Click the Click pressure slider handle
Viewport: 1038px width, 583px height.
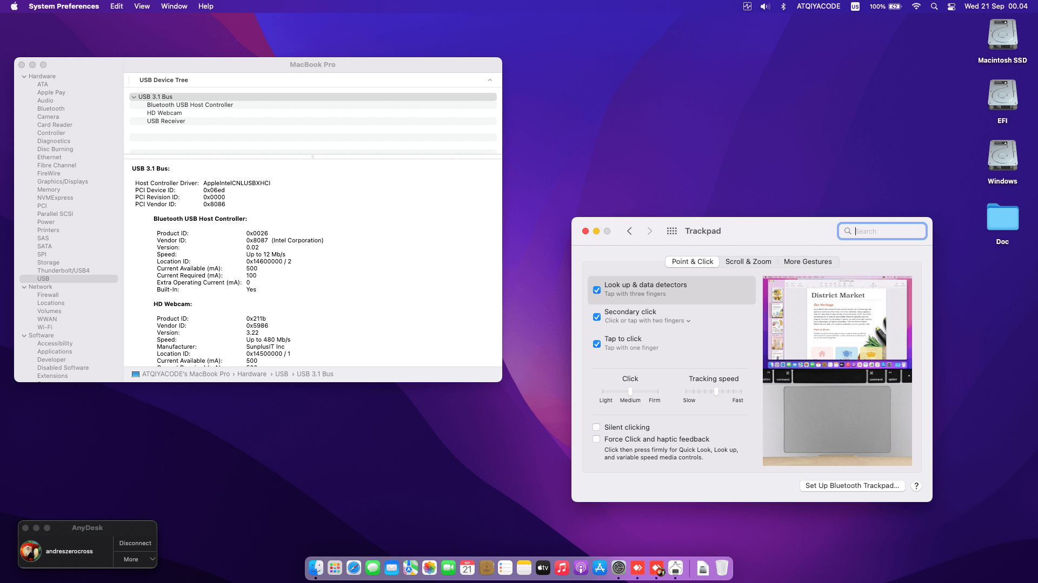tap(630, 391)
